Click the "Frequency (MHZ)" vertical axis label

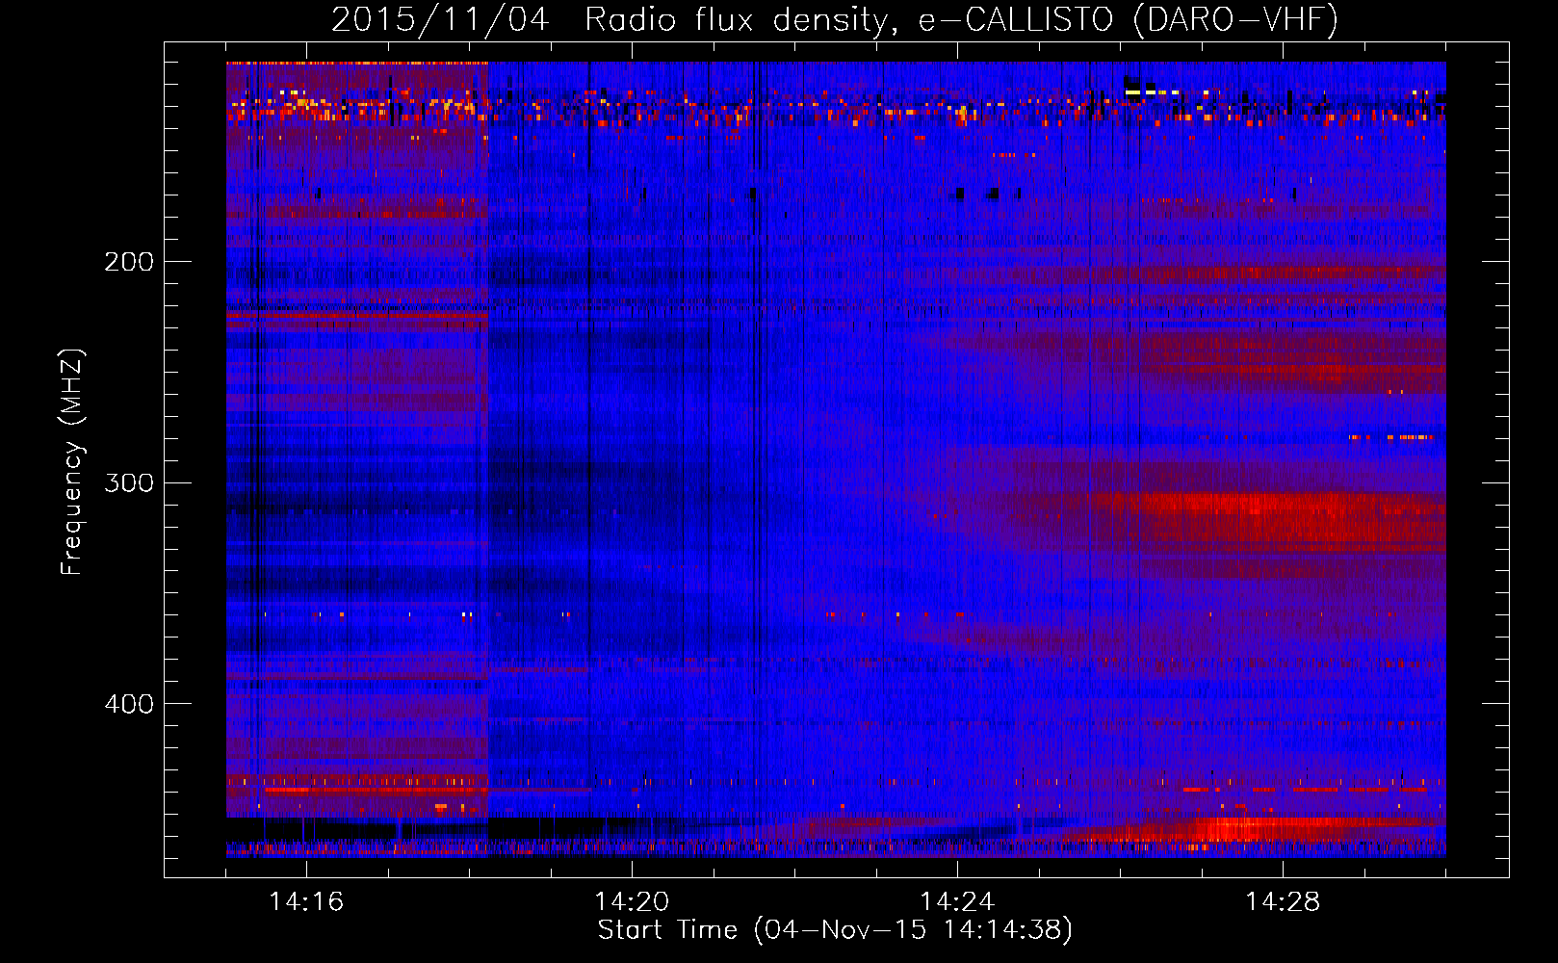[72, 461]
